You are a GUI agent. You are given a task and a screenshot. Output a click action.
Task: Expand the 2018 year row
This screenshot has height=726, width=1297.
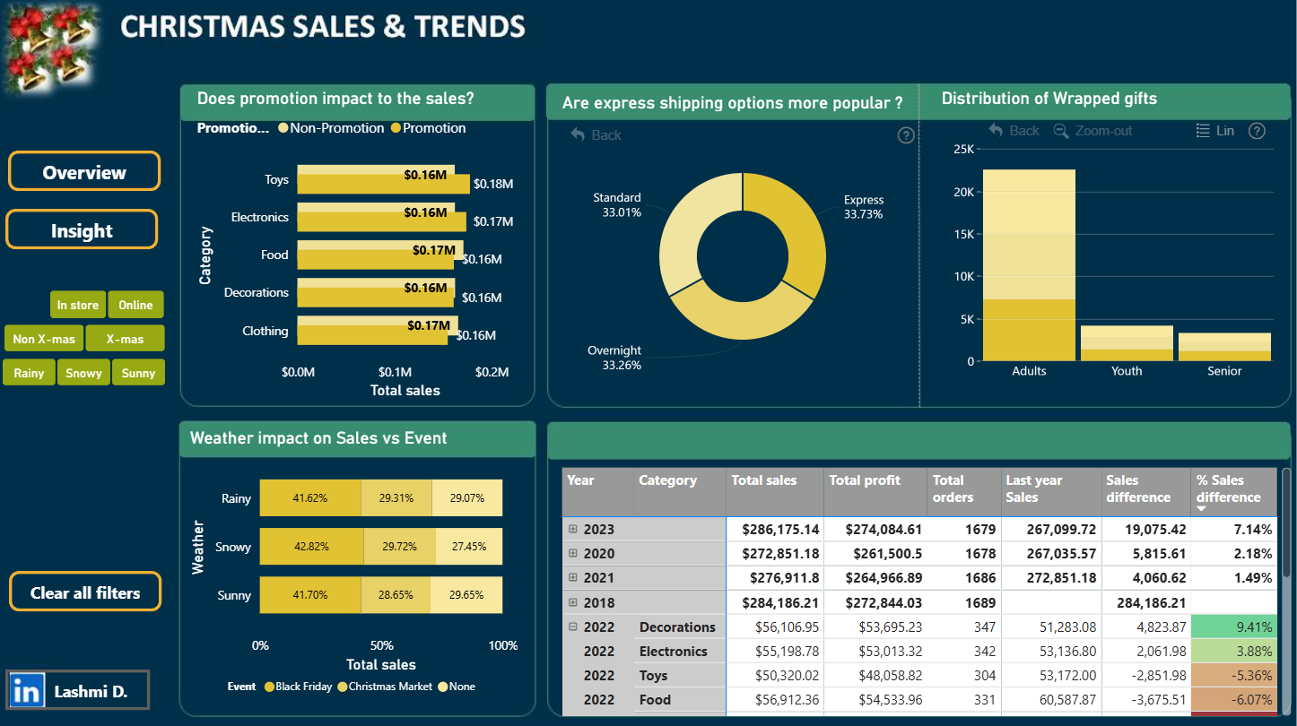pyautogui.click(x=573, y=602)
